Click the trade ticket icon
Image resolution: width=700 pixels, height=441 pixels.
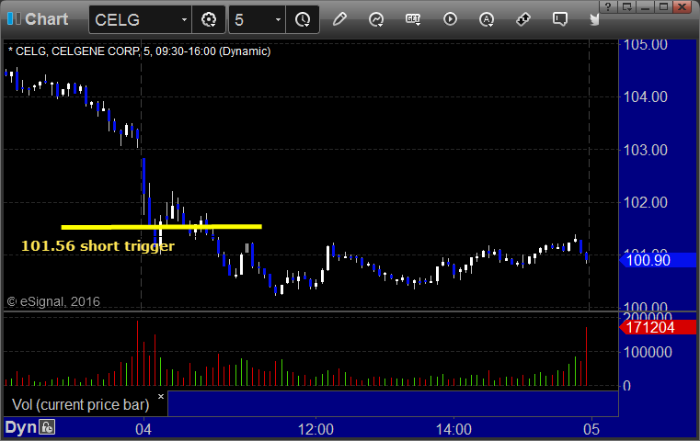coord(523,19)
